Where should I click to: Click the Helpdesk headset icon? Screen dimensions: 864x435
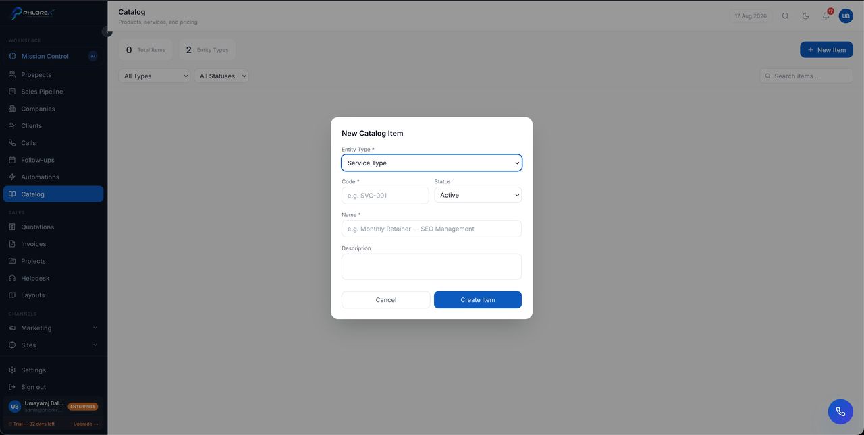pos(12,278)
